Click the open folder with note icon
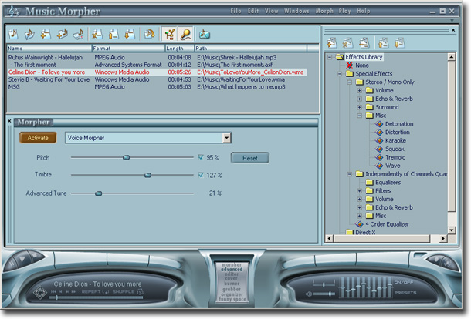Screen dimensions: 471x319 [29, 34]
